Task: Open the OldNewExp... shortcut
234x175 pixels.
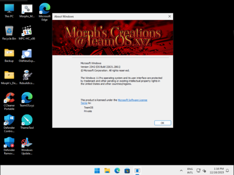Action: (27, 55)
